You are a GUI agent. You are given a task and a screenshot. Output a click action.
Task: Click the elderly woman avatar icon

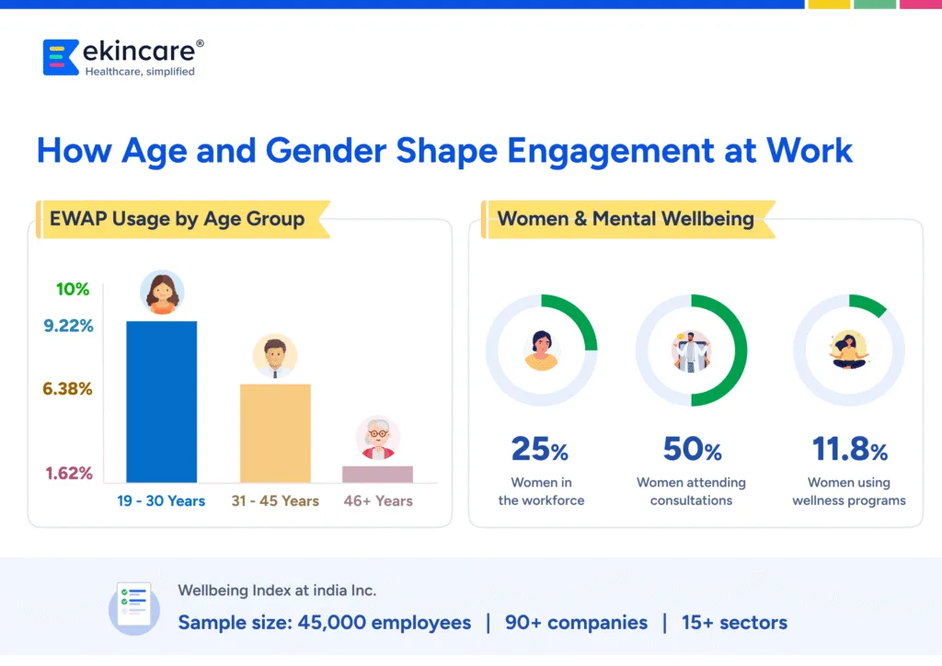tap(377, 439)
